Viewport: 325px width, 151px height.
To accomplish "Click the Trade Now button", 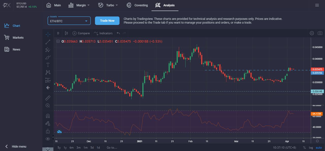I will pos(107,21).
